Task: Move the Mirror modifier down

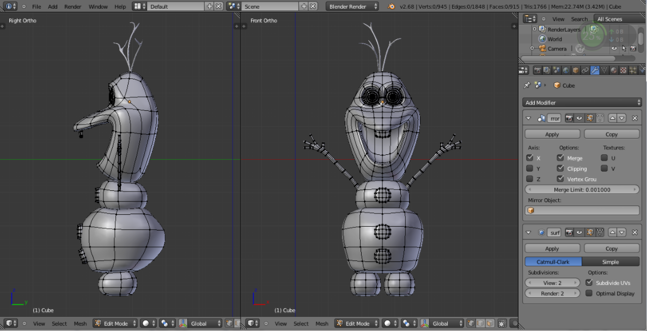Action: click(622, 118)
